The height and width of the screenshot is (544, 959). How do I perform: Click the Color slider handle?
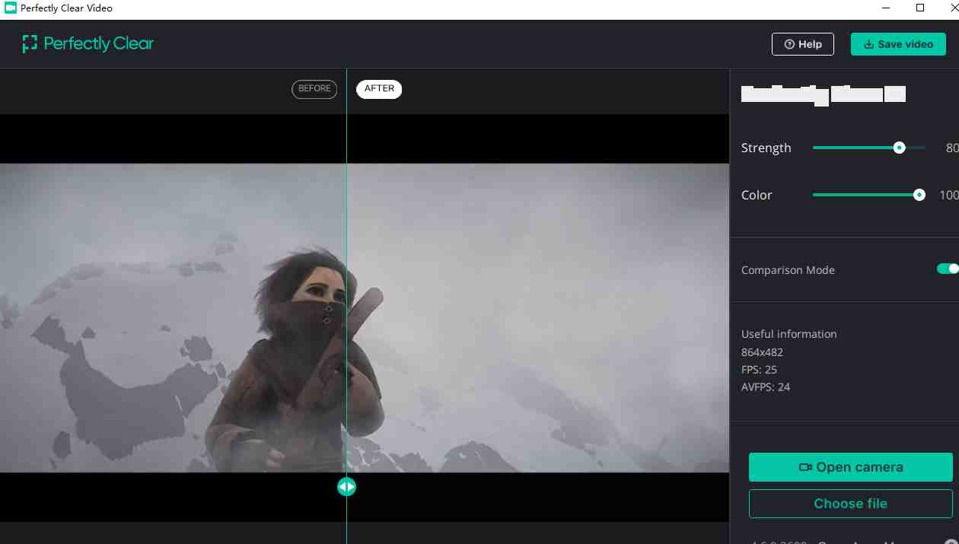[x=919, y=195]
